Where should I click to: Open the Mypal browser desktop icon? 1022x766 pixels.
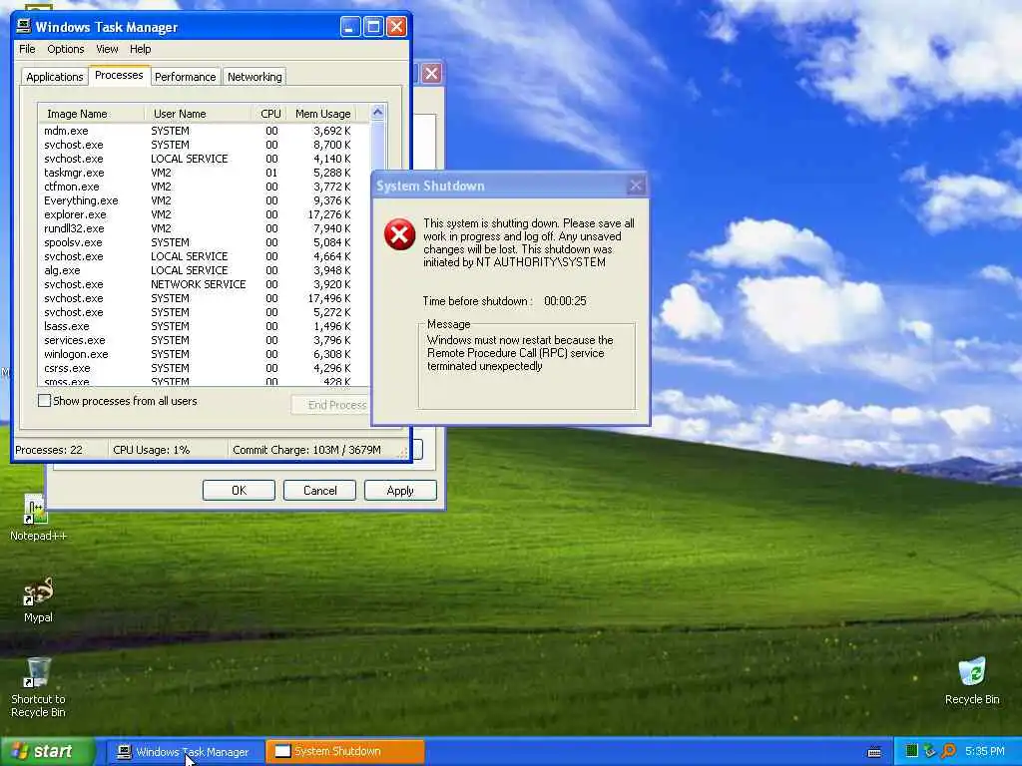[38, 599]
